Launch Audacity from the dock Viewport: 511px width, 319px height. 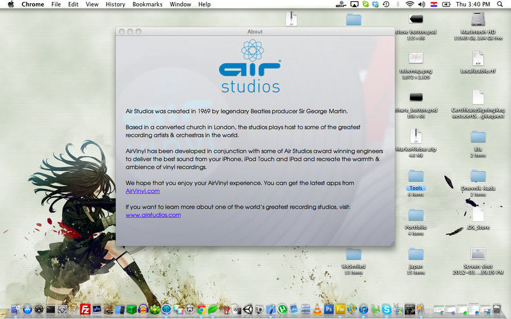click(143, 309)
